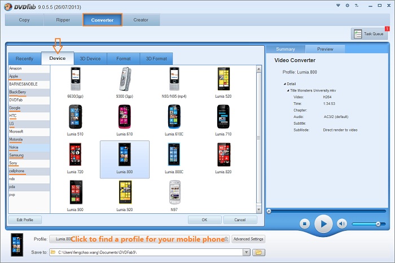Confirm with the OK button
395x263 pixels.
[x=204, y=220]
